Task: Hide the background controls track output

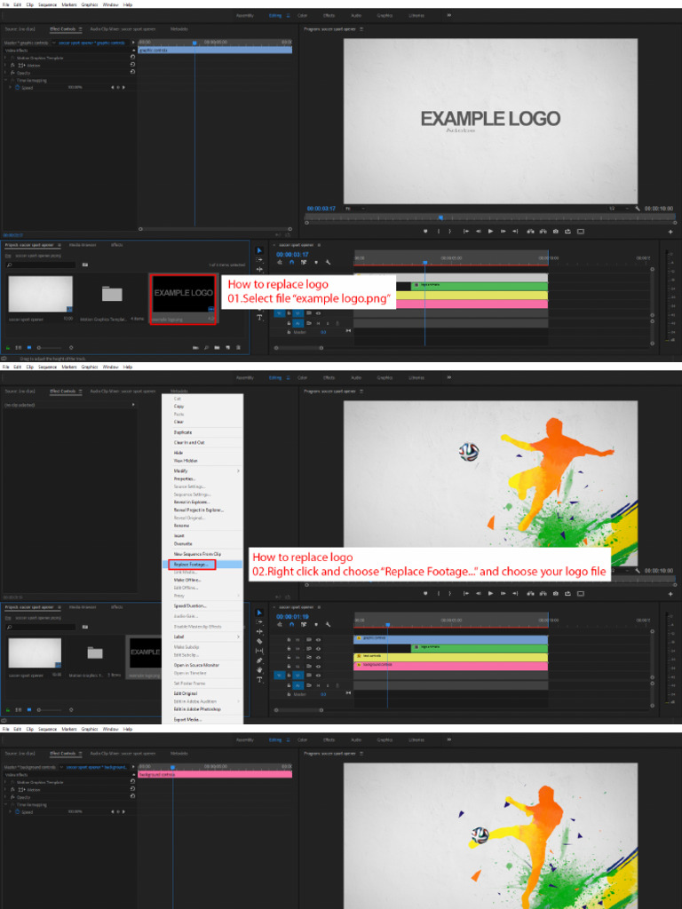Action: [318, 666]
